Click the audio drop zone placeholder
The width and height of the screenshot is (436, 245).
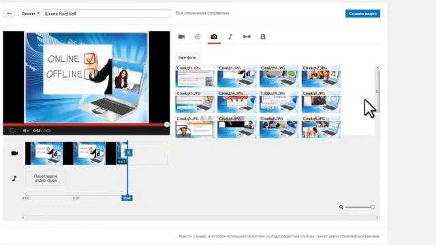click(46, 178)
